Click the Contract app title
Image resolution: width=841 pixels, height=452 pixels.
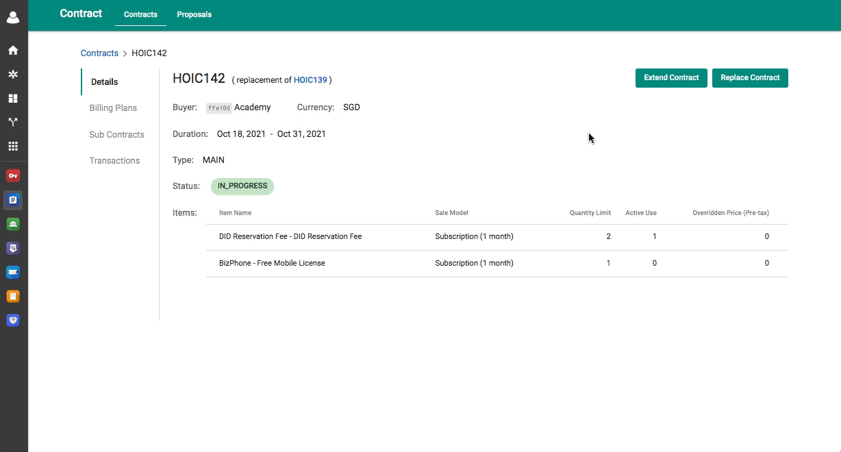(81, 13)
